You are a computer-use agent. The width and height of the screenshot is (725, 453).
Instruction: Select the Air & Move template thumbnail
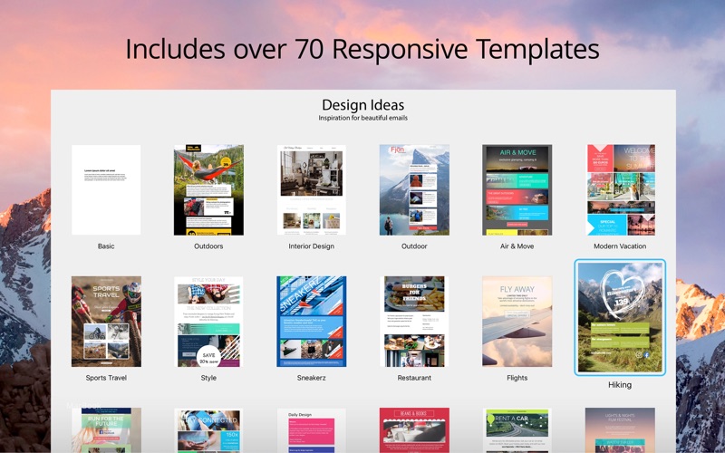[517, 190]
